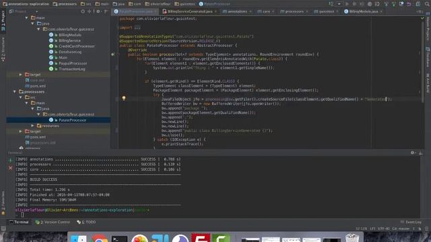Click the override gutter icon next to process method
The width and height of the screenshot is (431, 242).
pos(112,54)
